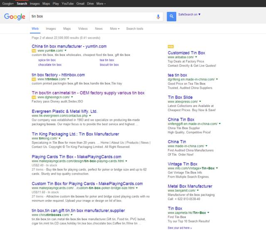The height and width of the screenshot is (230, 266).
Task: Click the yellow Ads label above sidebar ads
Action: pyautogui.click(x=171, y=47)
